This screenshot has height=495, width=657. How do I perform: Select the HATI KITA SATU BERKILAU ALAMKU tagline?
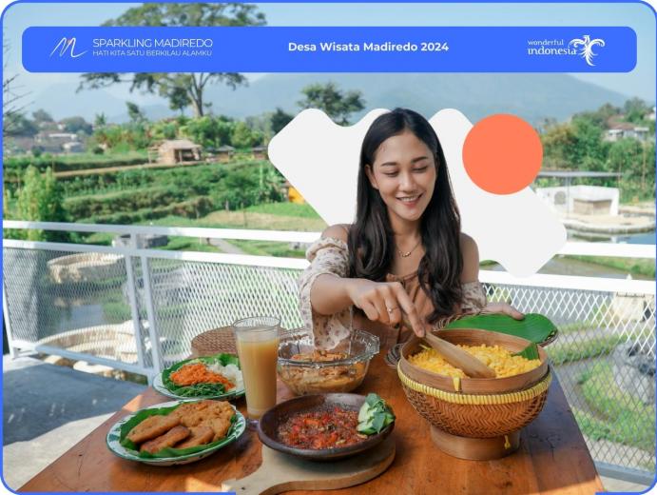tap(152, 53)
